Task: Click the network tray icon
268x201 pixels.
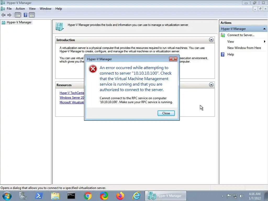Action: click(x=235, y=196)
